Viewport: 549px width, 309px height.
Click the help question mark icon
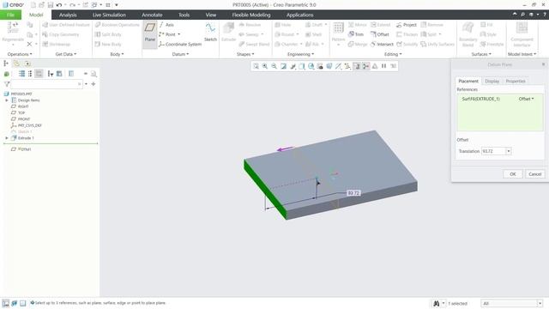click(545, 15)
